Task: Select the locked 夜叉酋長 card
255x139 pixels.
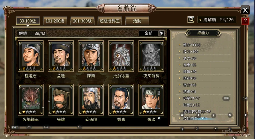Action: [151, 56]
